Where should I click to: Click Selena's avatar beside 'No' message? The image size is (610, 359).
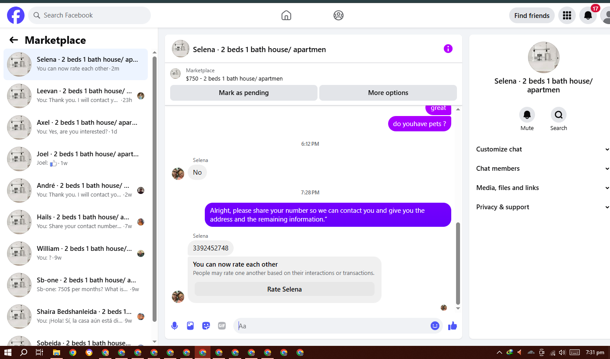coord(178,174)
